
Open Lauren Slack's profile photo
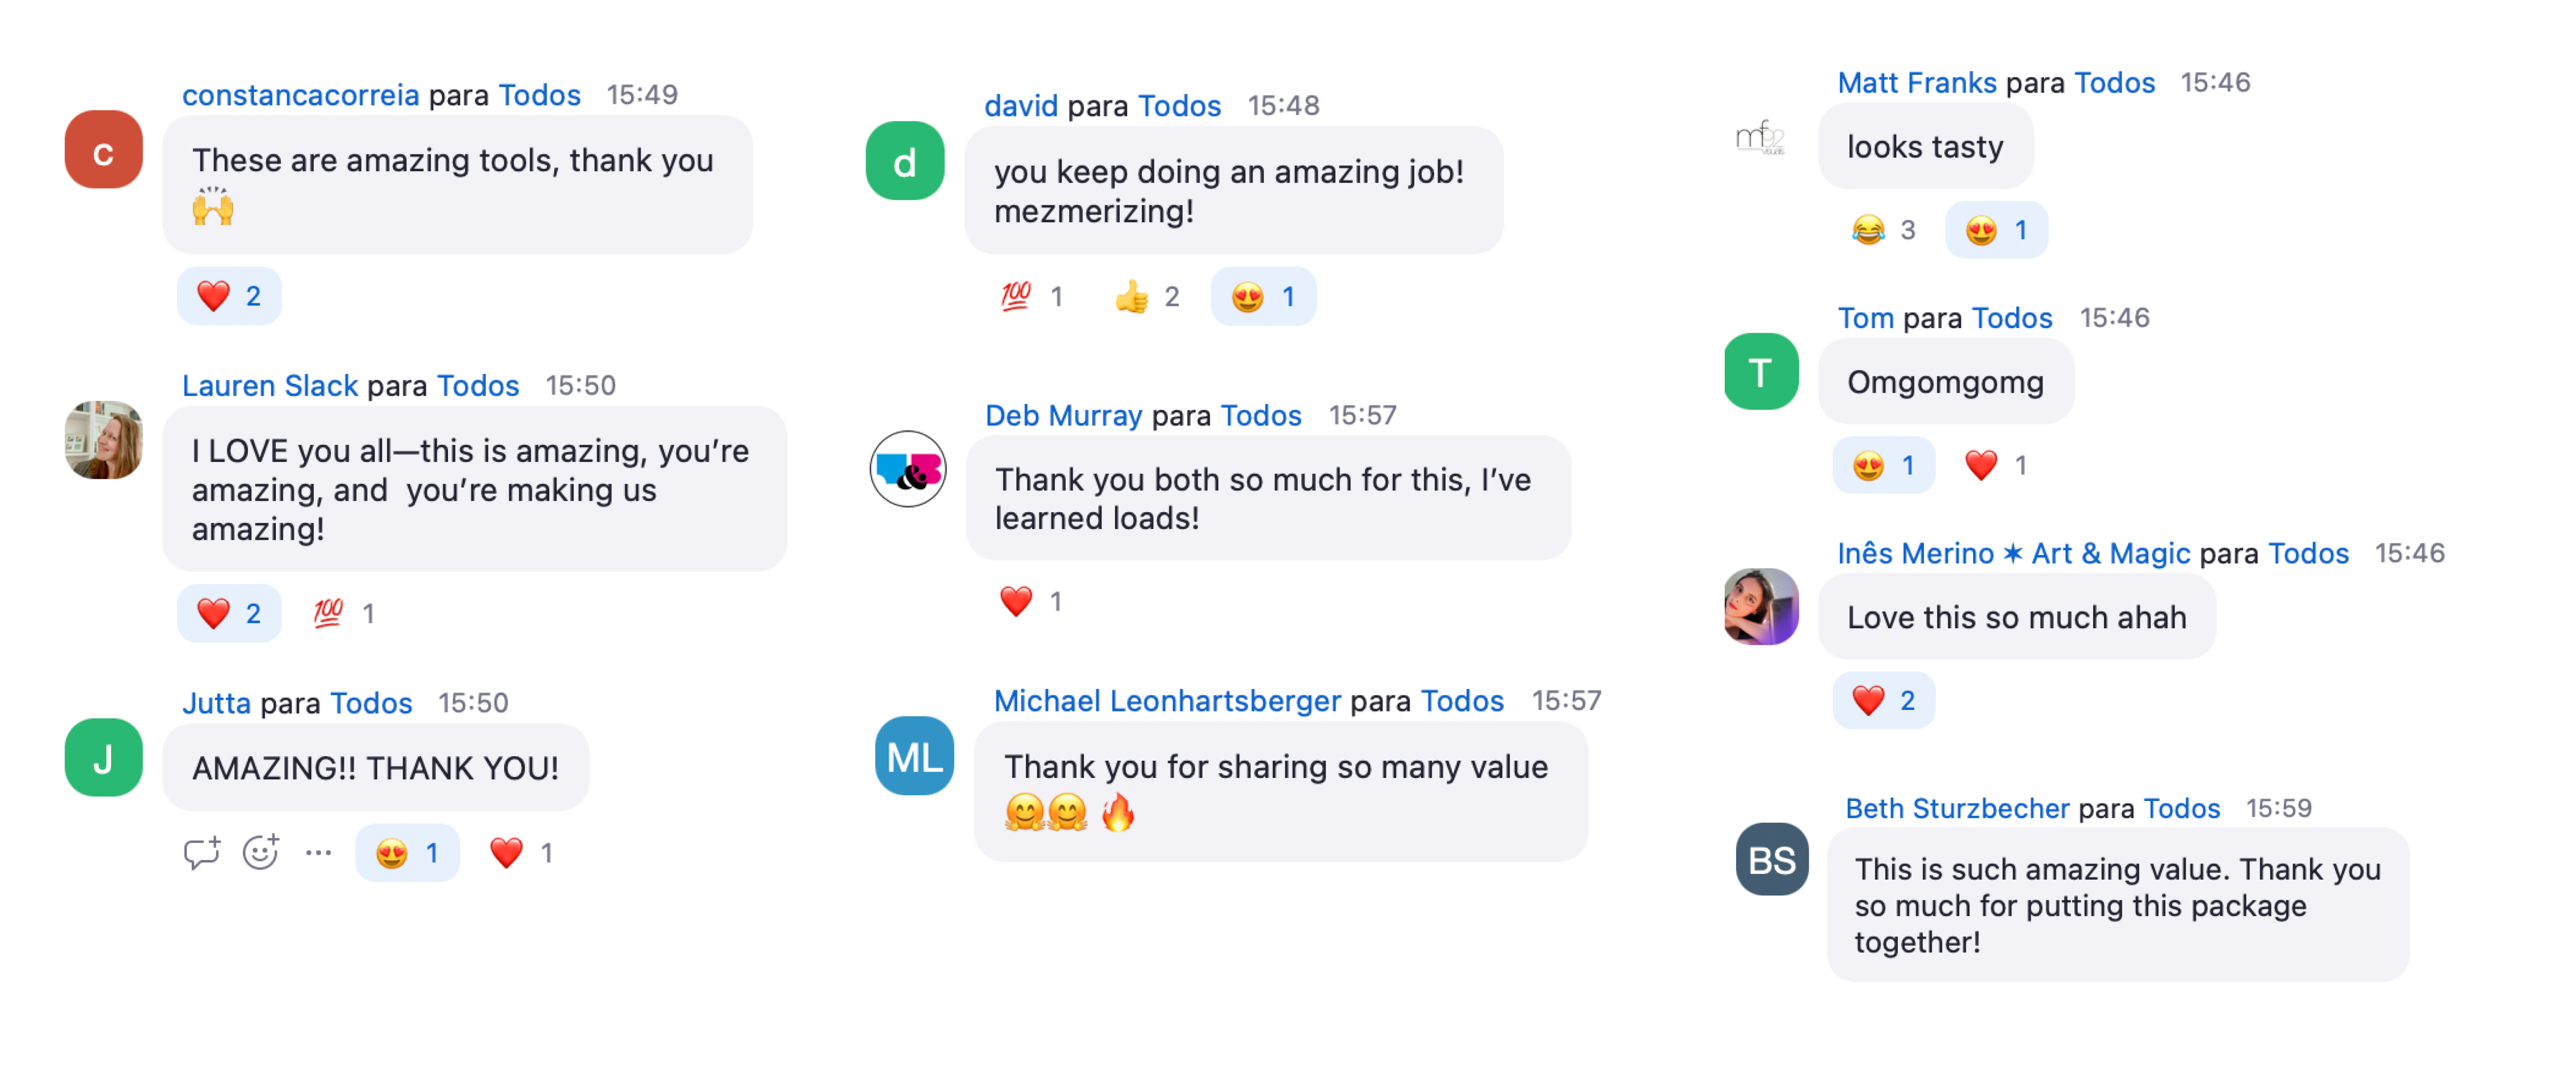pos(103,440)
